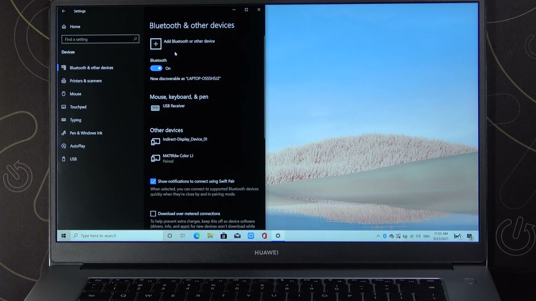Click the Find a setting search box
Screen dimensions: 536x301
(x=100, y=39)
